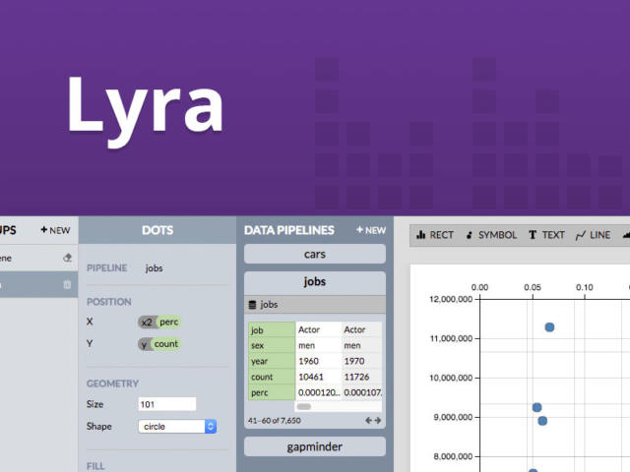Add a new group in layers panel

coord(55,230)
